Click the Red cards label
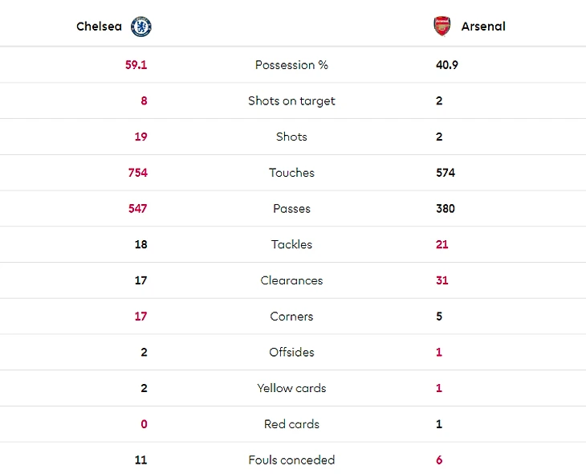Screen dimensions: 586x474 tap(291, 424)
